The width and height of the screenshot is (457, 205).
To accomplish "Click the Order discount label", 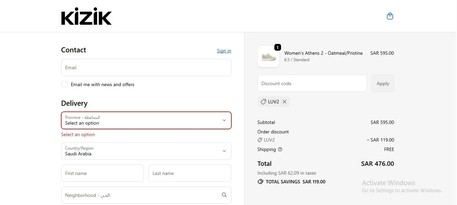I will coord(273,132).
